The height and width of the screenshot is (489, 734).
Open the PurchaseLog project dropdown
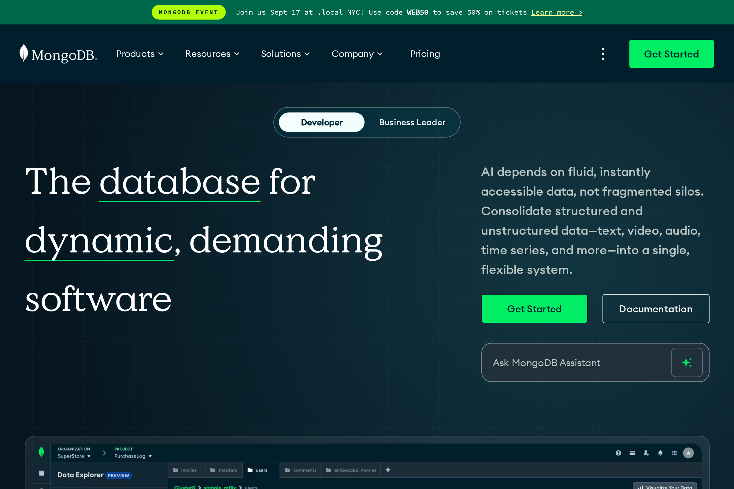pyautogui.click(x=132, y=456)
